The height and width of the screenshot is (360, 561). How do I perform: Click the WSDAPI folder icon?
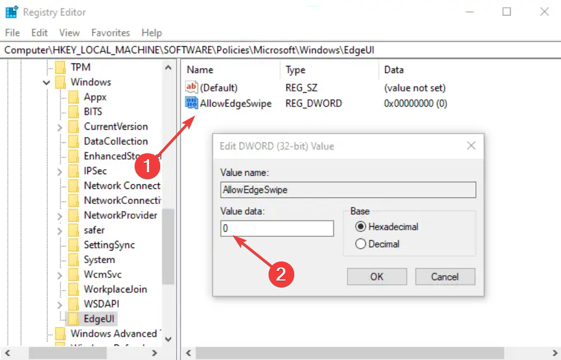click(74, 304)
